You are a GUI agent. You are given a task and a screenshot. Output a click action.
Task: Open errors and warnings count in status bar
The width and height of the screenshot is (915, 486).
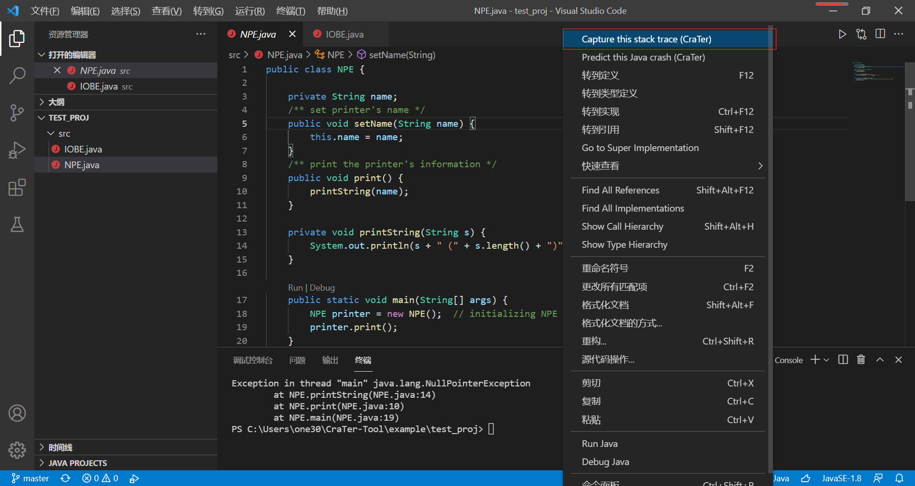[100, 478]
